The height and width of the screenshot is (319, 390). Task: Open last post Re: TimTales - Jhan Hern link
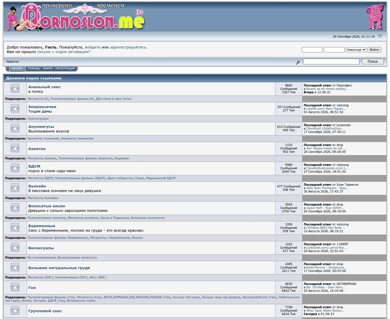pyautogui.click(x=326, y=288)
